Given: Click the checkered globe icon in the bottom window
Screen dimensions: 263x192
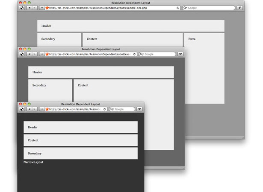Looking at the screenshot, I should pos(22,109).
